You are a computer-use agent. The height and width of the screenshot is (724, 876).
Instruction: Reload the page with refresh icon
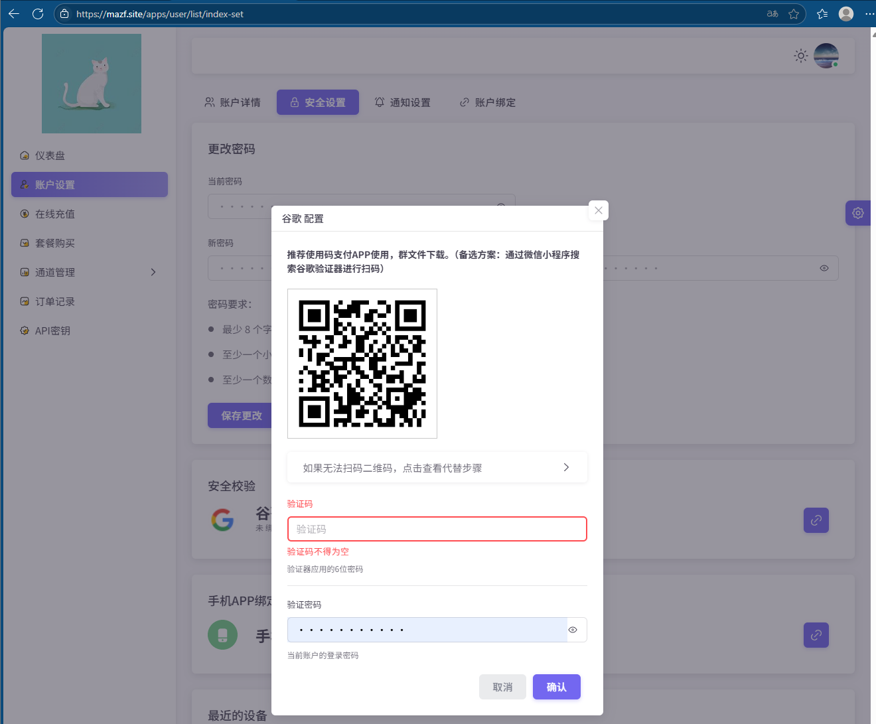coord(38,13)
